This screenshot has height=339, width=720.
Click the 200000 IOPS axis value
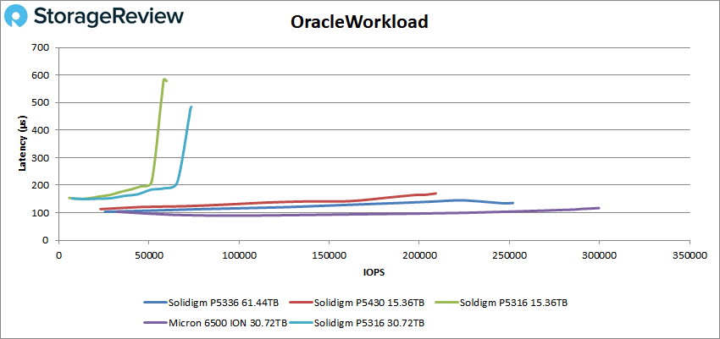pos(418,256)
